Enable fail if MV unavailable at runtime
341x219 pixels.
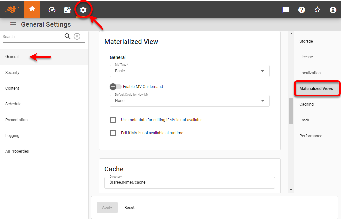tap(113, 133)
